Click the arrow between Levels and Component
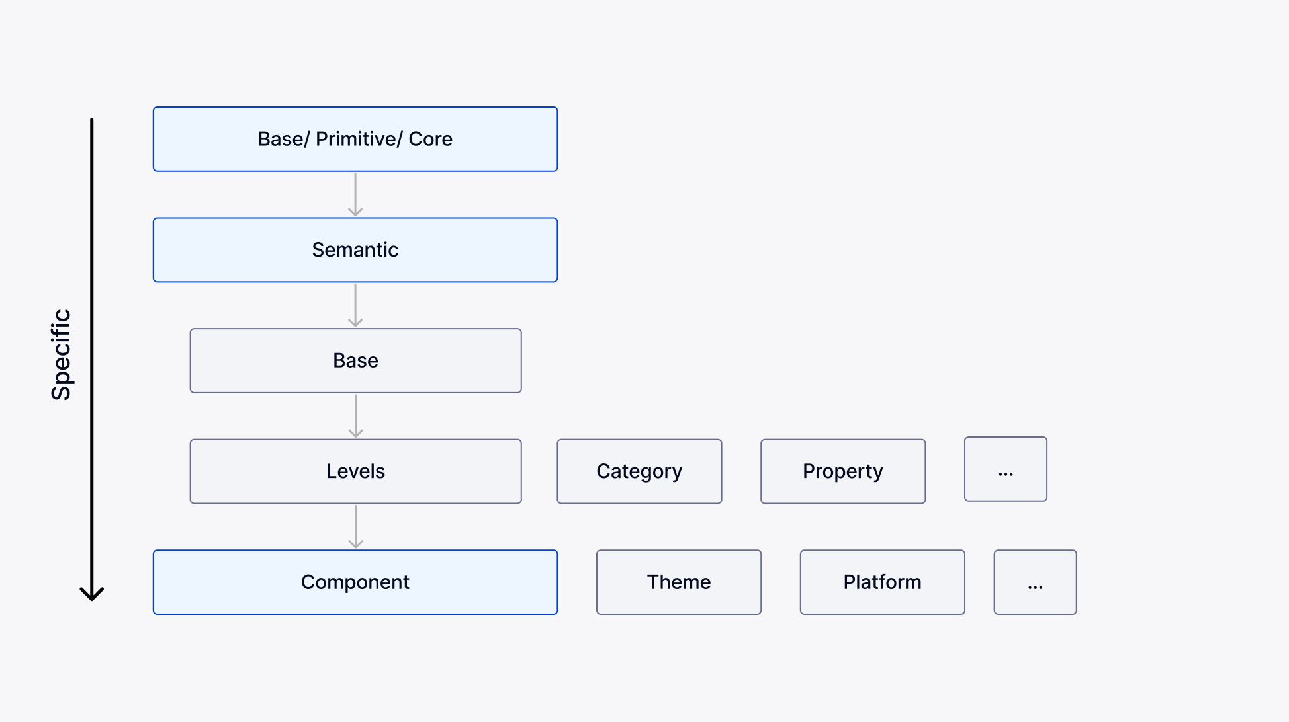The image size is (1289, 722). 355,527
